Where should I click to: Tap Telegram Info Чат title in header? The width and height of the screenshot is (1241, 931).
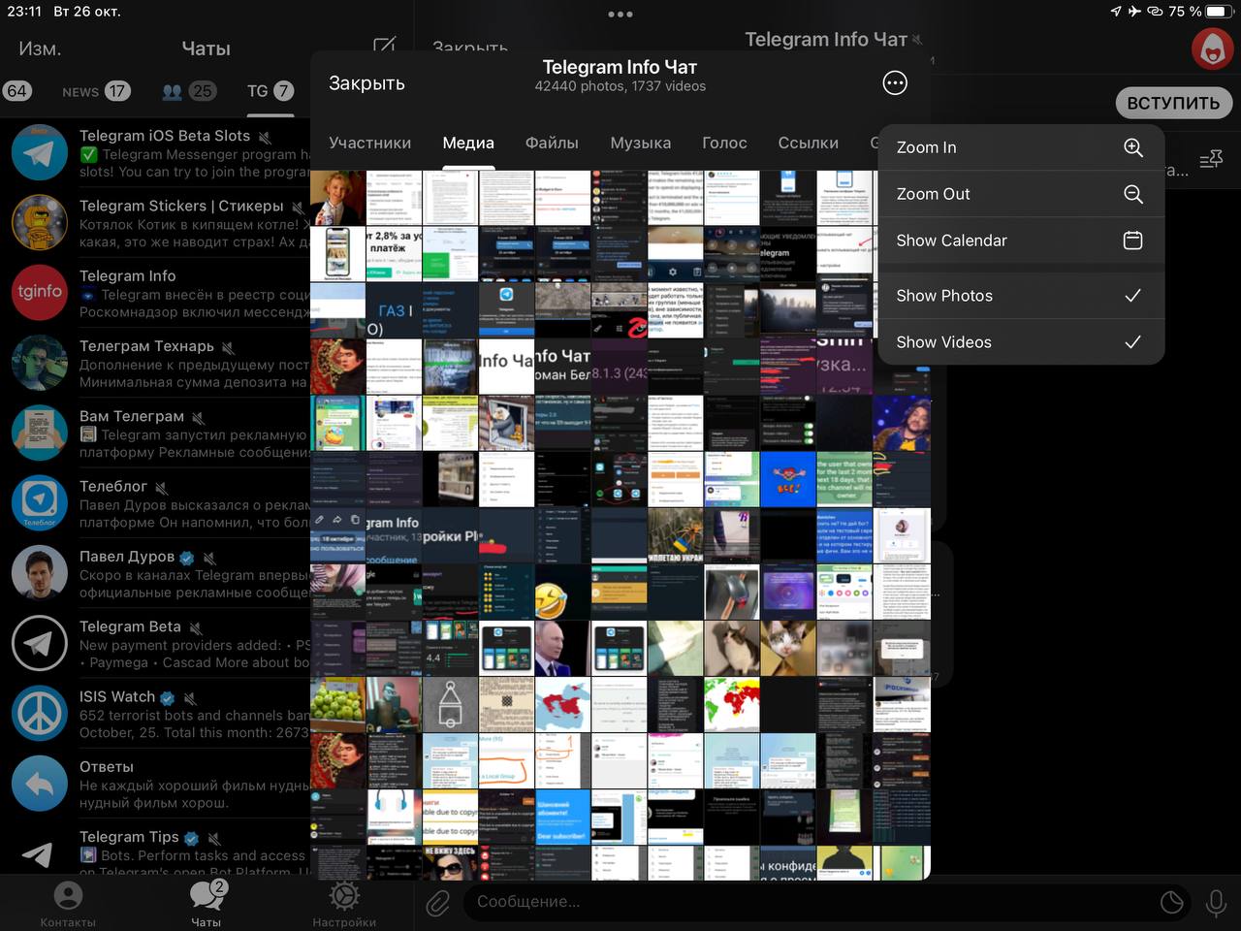620,67
